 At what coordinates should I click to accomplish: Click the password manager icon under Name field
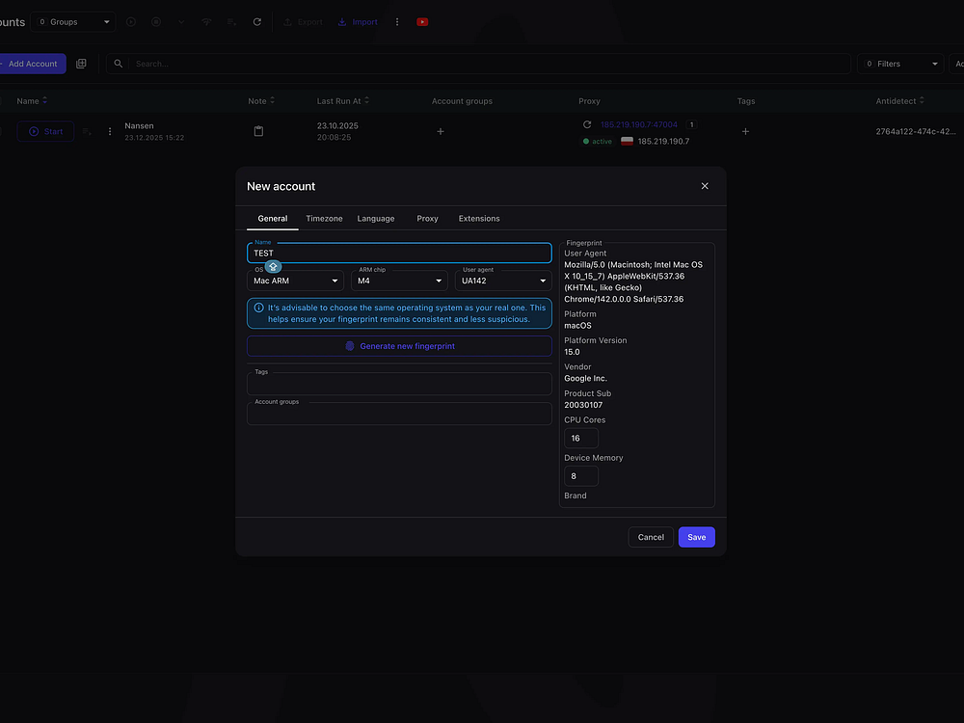point(273,267)
